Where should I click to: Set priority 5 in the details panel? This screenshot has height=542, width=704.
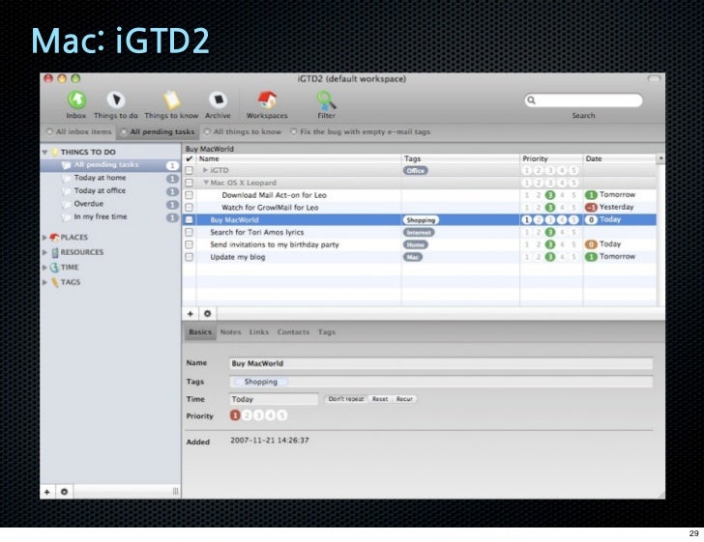tap(281, 415)
